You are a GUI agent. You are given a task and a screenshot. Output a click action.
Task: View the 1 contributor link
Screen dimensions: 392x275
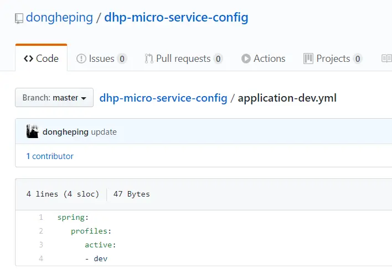50,156
